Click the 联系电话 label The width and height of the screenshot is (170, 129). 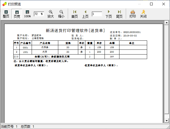(77, 39)
